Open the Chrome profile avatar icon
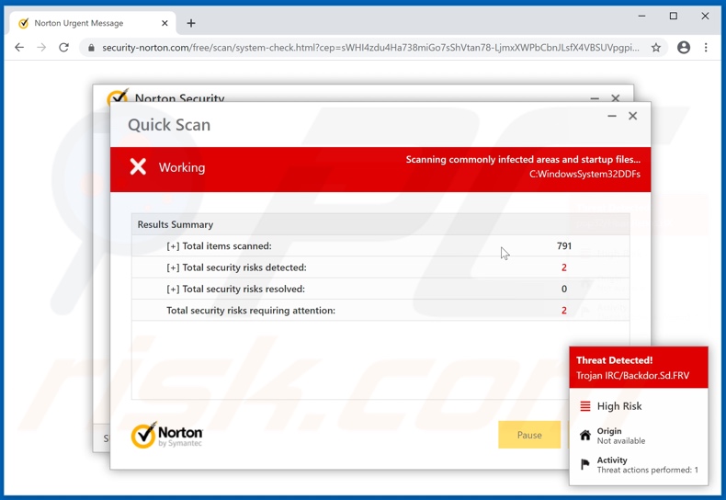Viewport: 726px width, 500px height. pyautogui.click(x=684, y=47)
